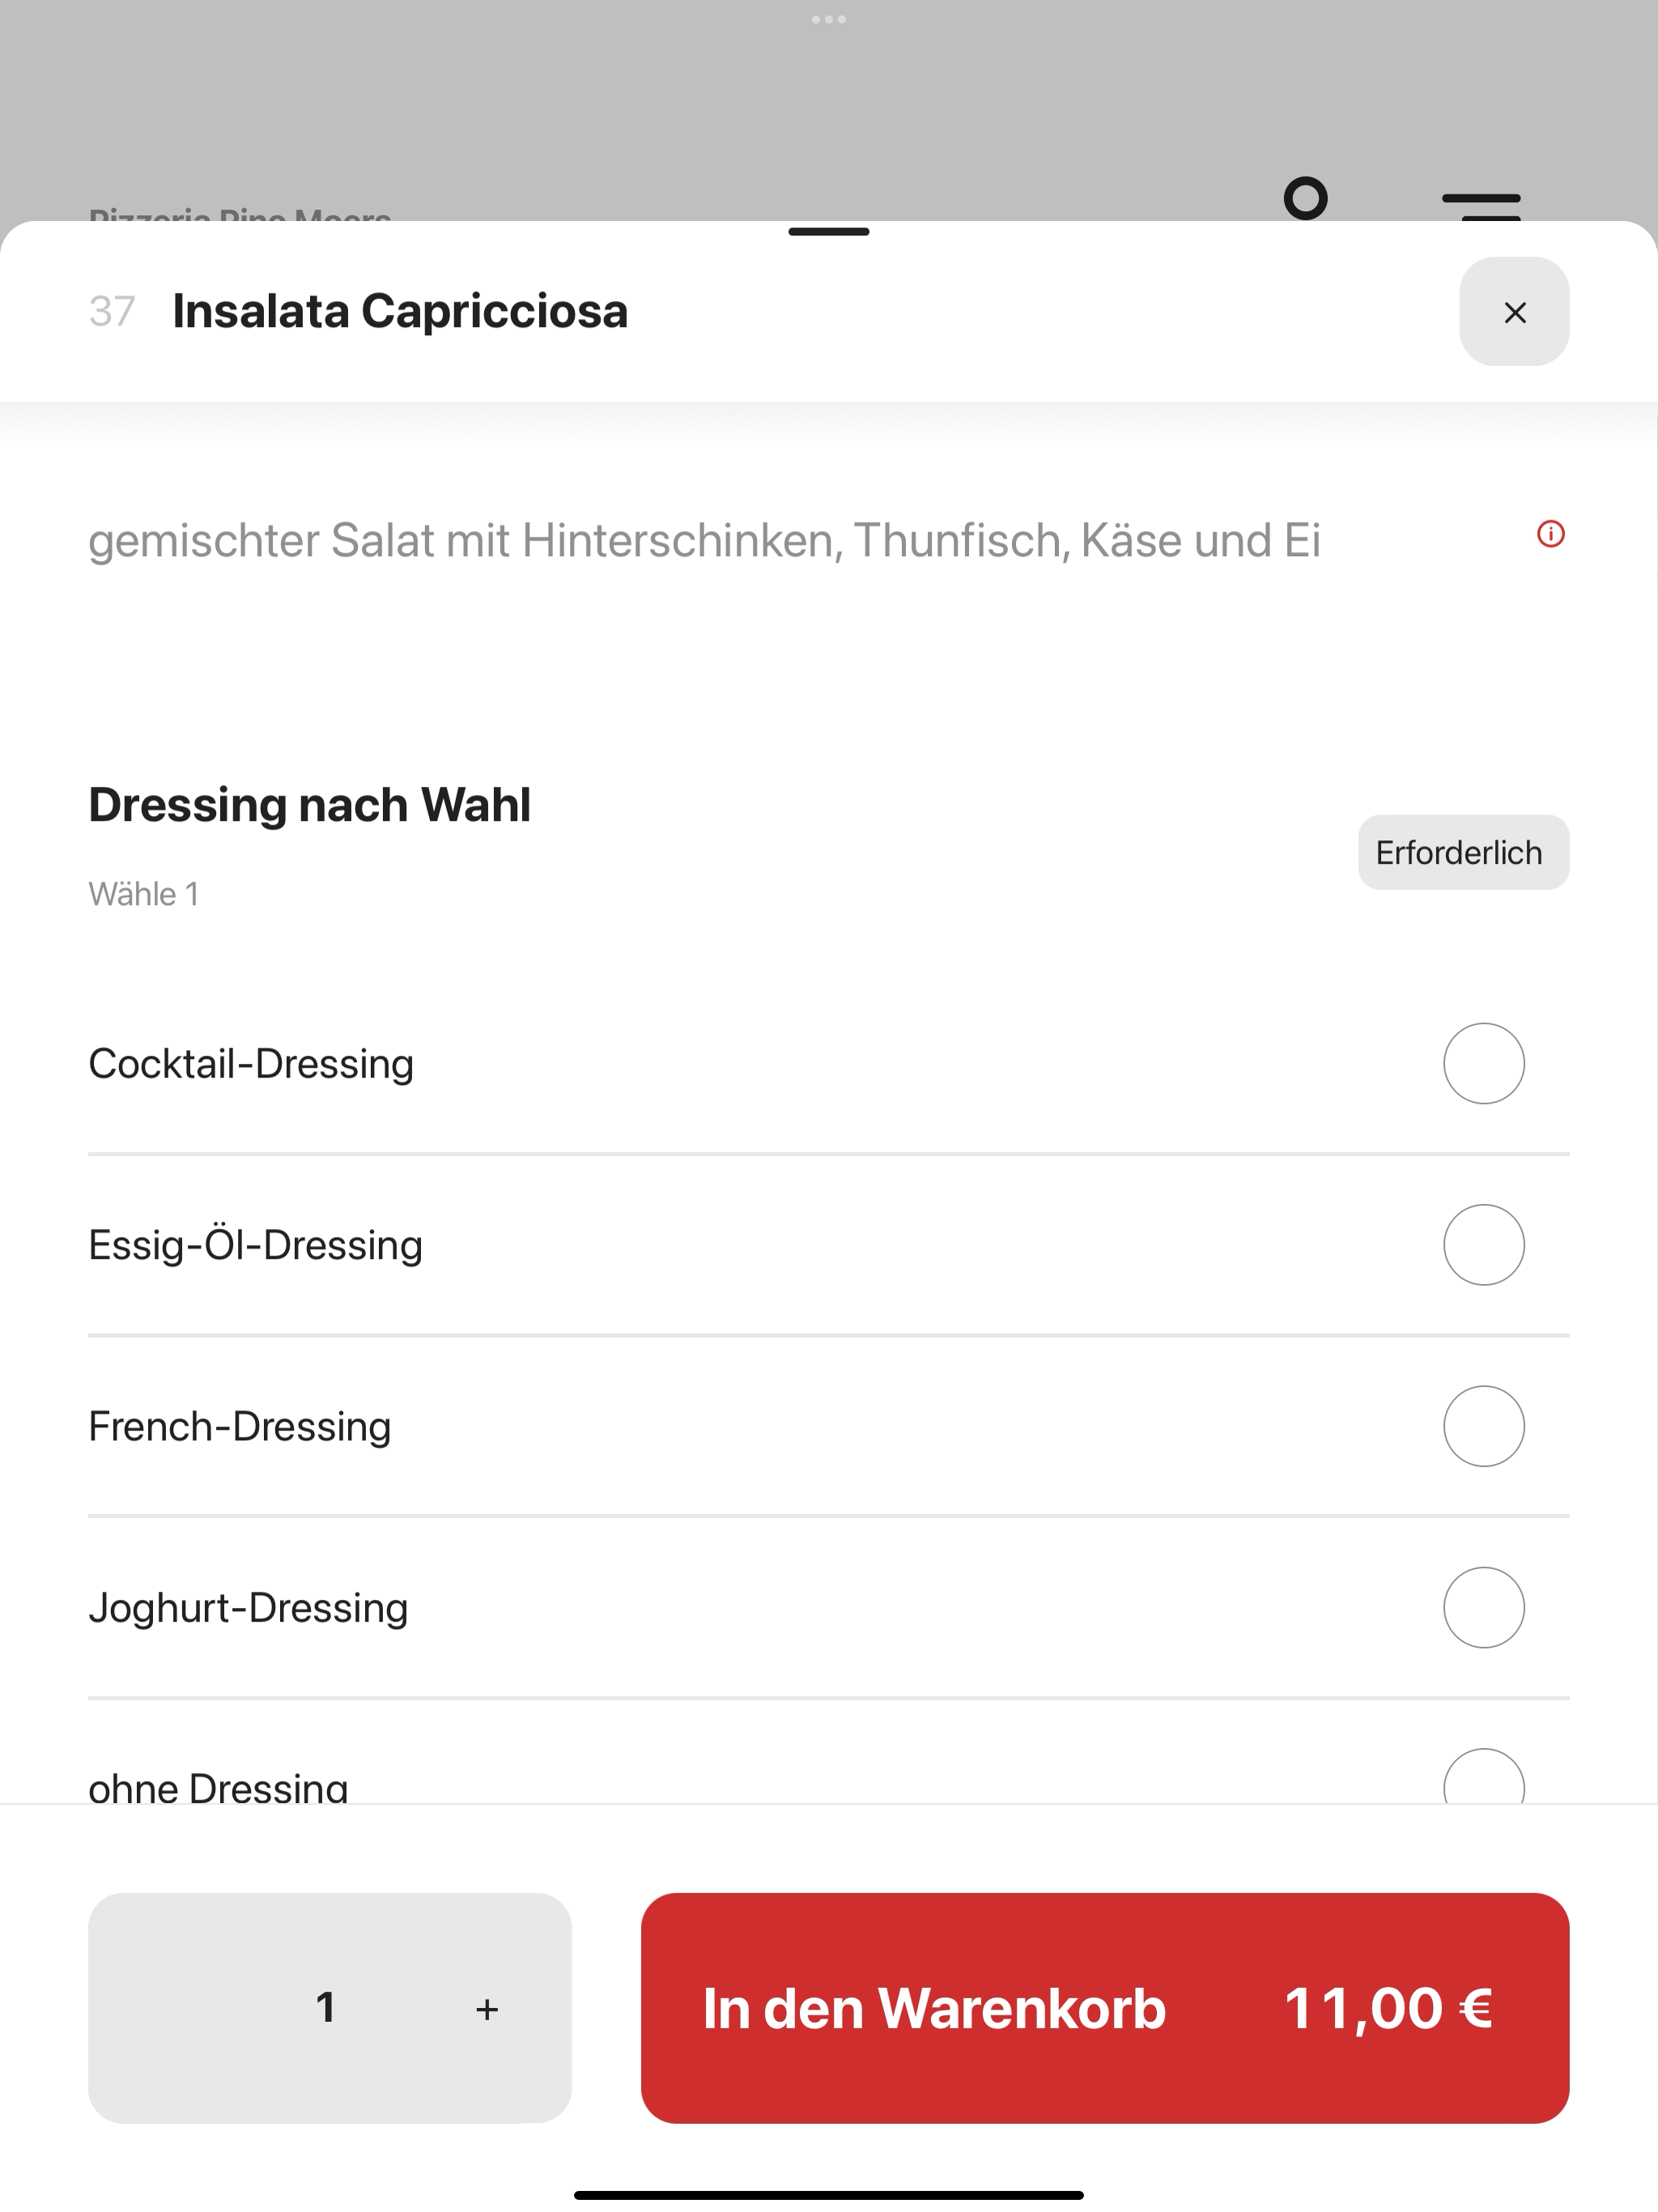This screenshot has height=2212, width=1658.
Task: Tap the sheet drag handle bar
Action: click(829, 232)
